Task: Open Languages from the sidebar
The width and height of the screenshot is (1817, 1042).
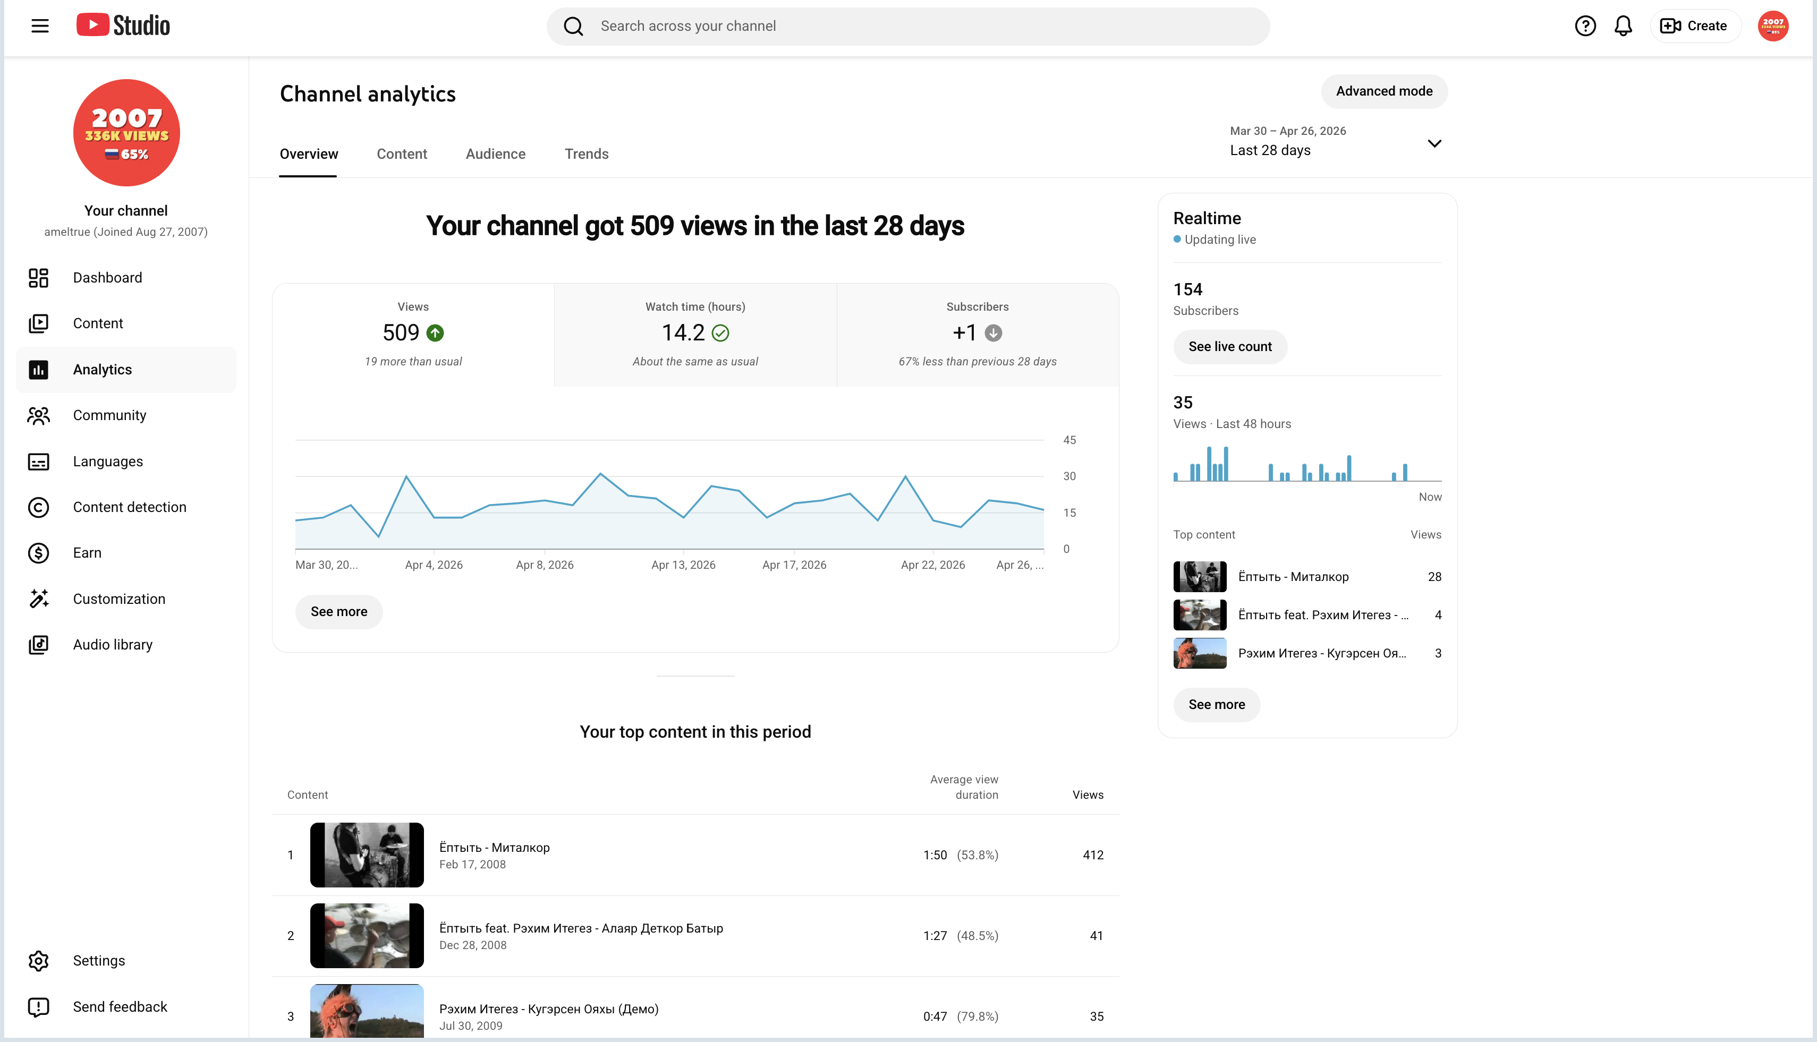Action: coord(108,462)
